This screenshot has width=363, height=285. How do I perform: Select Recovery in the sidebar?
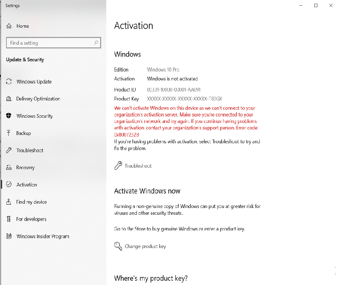click(26, 167)
